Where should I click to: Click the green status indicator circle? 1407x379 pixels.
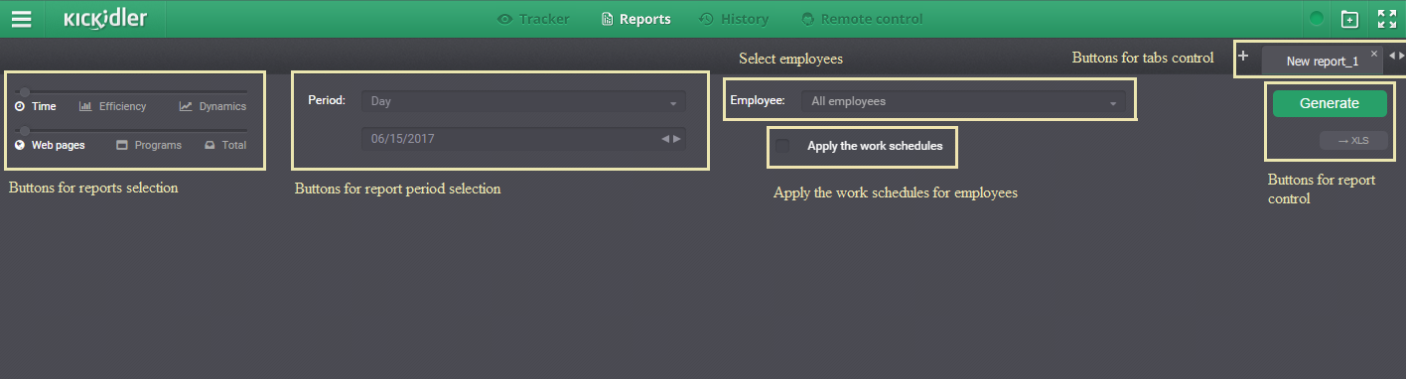[1317, 19]
